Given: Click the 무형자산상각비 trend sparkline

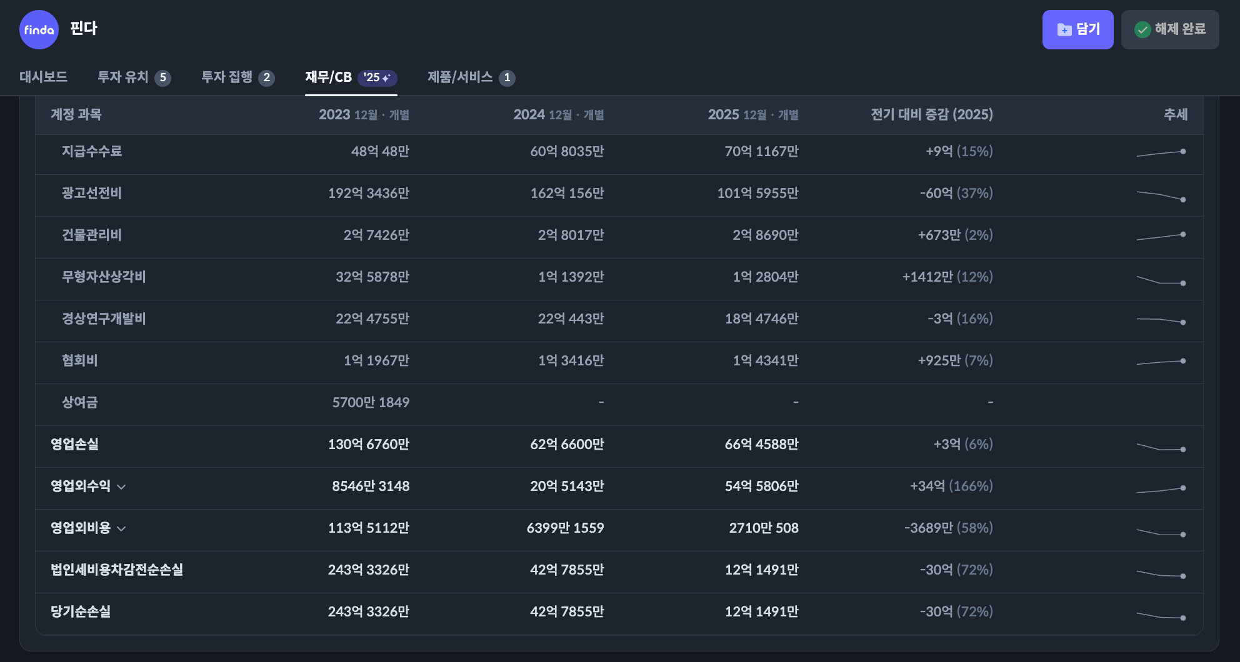Looking at the screenshot, I should 1161,280.
